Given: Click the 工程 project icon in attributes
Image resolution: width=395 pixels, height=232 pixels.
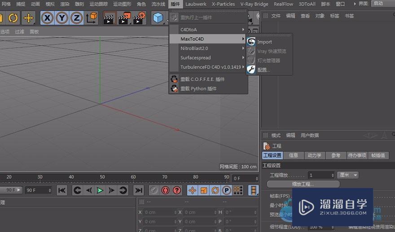Looking at the screenshot, I should (266, 146).
